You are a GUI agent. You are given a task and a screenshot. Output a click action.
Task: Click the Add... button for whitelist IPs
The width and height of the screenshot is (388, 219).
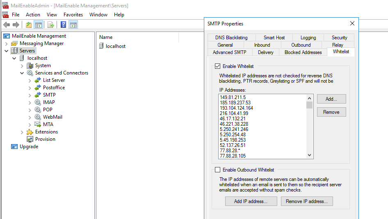(x=331, y=99)
